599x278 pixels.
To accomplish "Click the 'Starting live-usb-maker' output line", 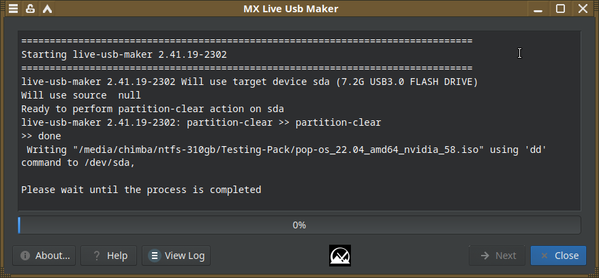I will (124, 54).
